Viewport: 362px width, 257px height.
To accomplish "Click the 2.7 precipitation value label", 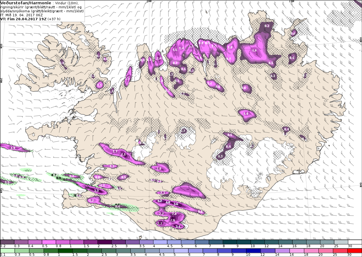I will click(160, 224).
